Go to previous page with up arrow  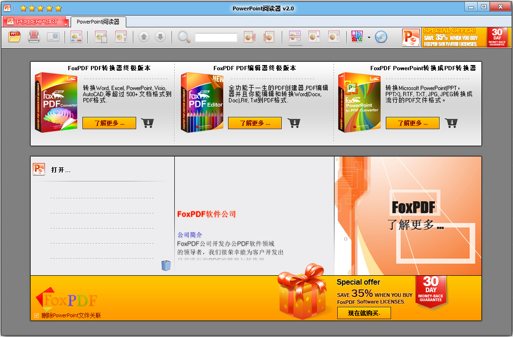click(144, 37)
